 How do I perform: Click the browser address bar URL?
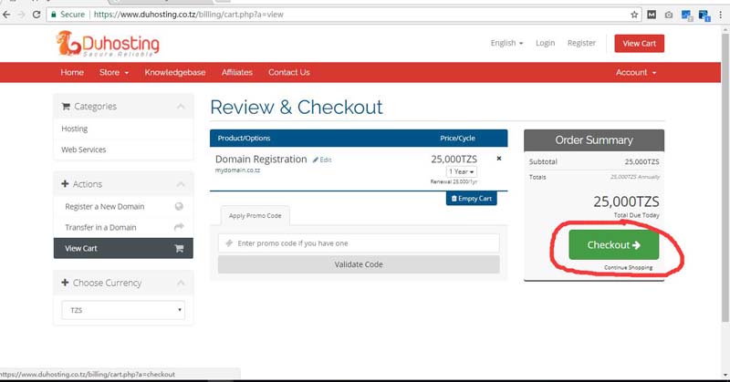[x=189, y=15]
